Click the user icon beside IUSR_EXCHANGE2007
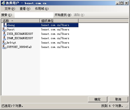 tap(4, 34)
